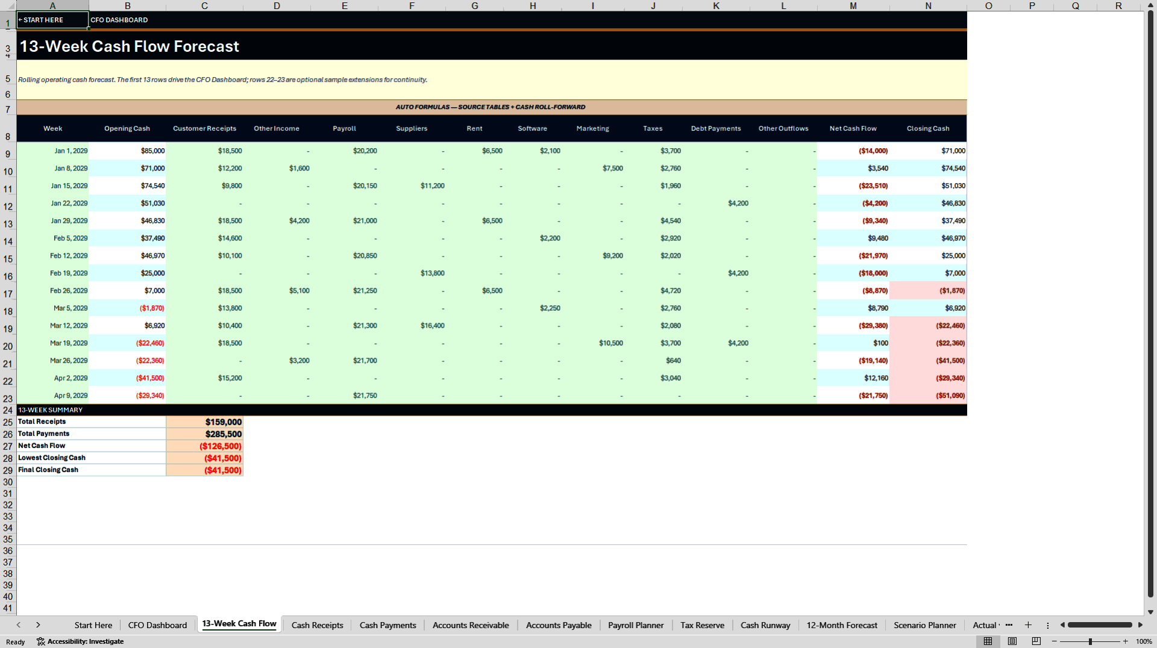Screen dimensions: 1157x648
Task: Select the row 9 header
Action: (x=8, y=154)
